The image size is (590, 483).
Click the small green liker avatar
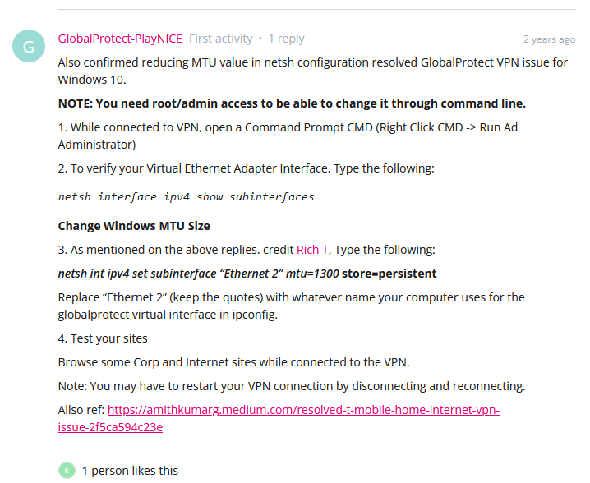pyautogui.click(x=67, y=470)
